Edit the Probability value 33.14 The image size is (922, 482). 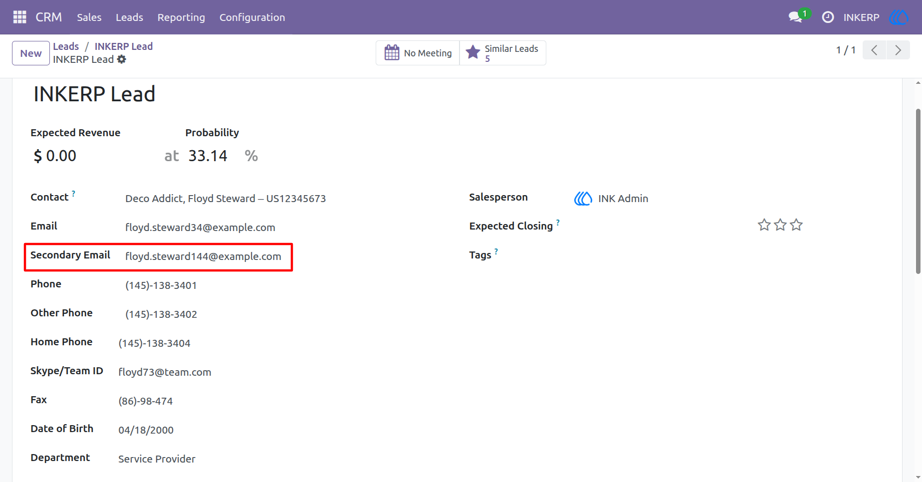[208, 156]
